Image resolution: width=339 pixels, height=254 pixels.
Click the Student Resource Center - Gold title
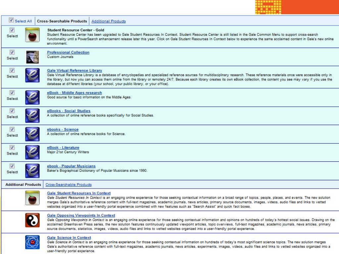pos(76,30)
